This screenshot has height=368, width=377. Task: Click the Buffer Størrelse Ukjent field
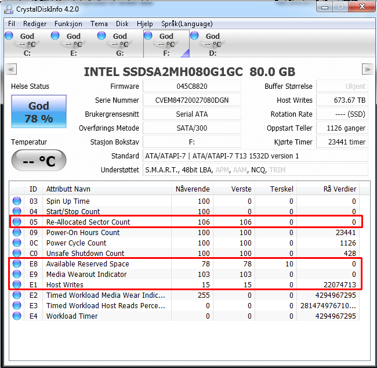(x=342, y=86)
